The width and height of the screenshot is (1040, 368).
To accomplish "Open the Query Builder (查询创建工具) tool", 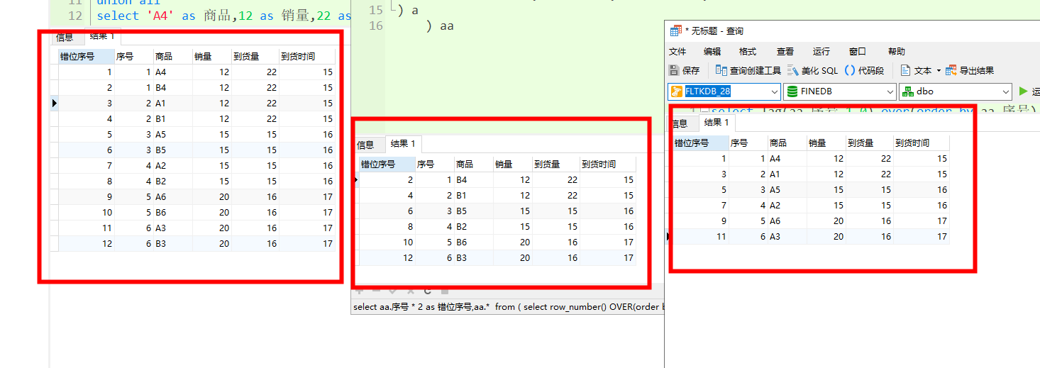I will (748, 70).
